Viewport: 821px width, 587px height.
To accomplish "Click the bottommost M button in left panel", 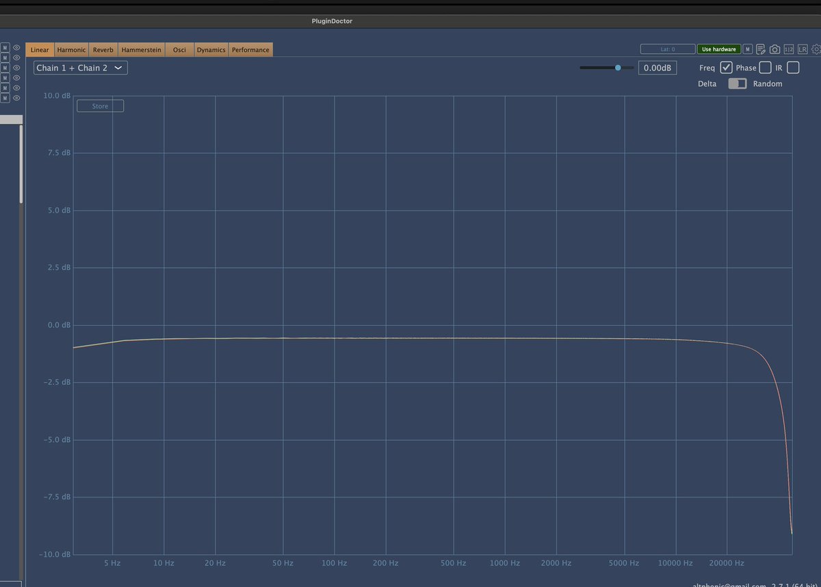I will tap(5, 98).
